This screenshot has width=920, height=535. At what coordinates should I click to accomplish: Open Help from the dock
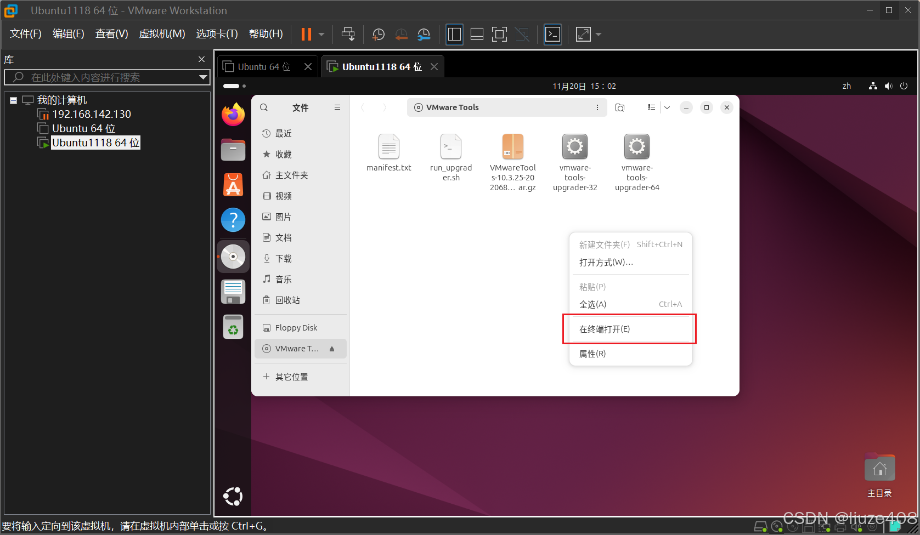(233, 220)
